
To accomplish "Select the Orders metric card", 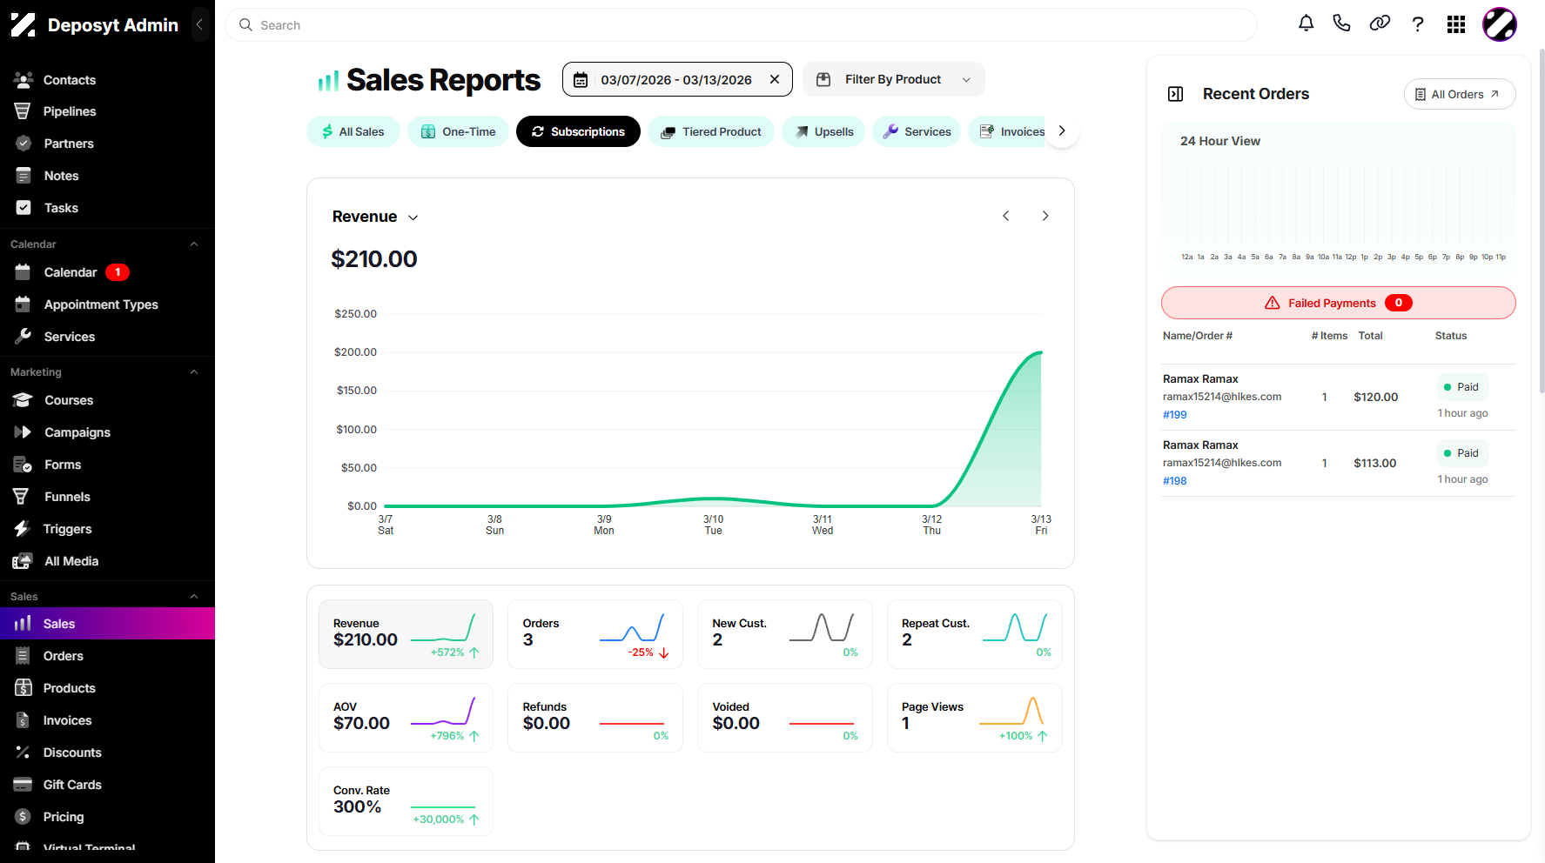I will pos(595,634).
